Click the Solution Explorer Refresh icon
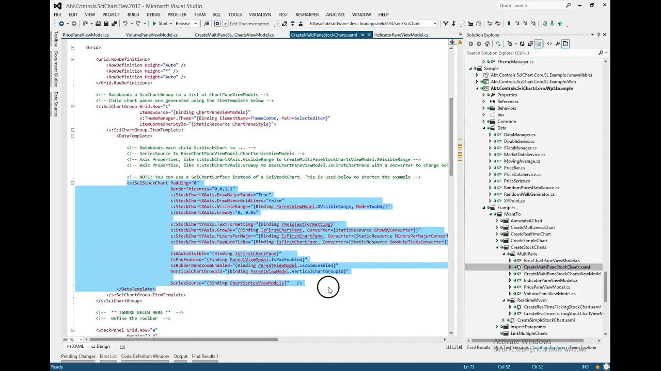Viewport: 661px width, 371px height. (522, 44)
